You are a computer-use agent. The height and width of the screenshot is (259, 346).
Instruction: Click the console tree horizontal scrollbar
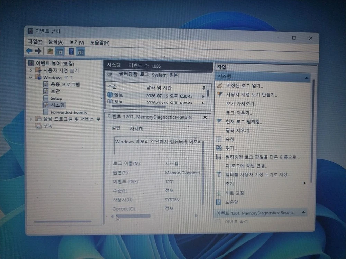tap(62, 221)
